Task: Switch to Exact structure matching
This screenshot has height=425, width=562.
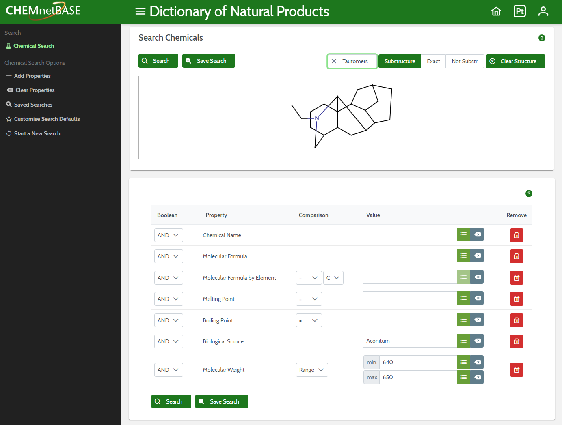Action: pyautogui.click(x=433, y=61)
